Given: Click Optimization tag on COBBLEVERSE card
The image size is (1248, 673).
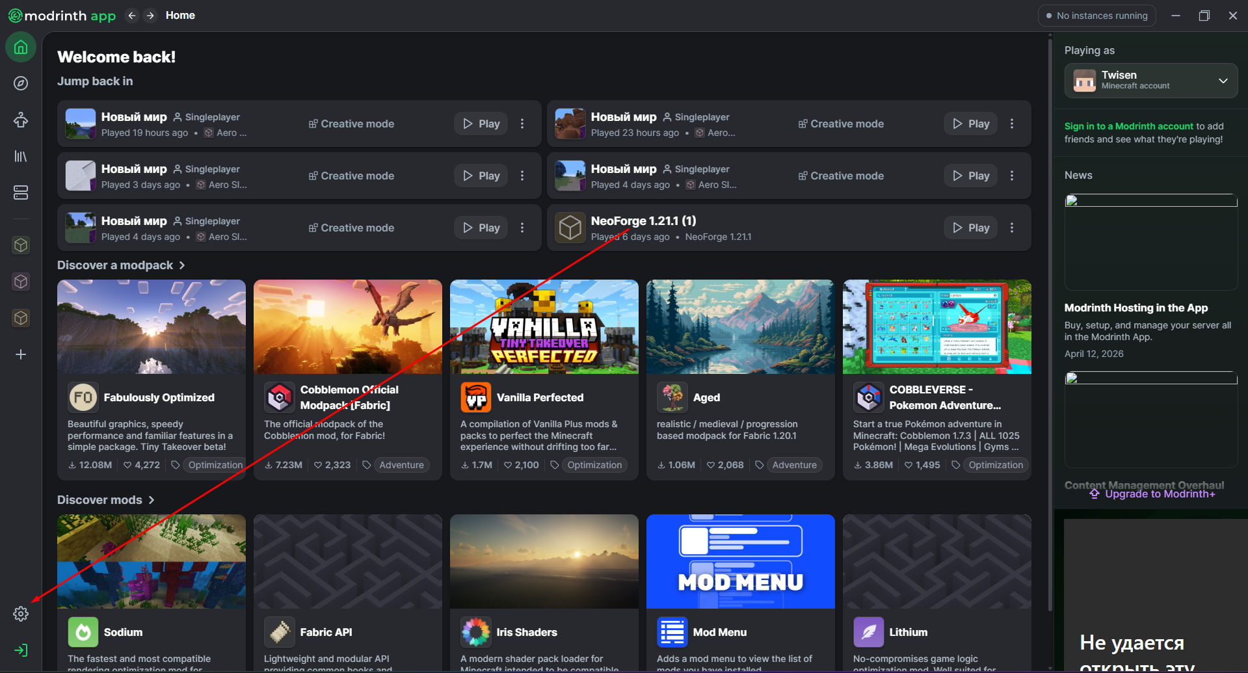Looking at the screenshot, I should point(996,465).
